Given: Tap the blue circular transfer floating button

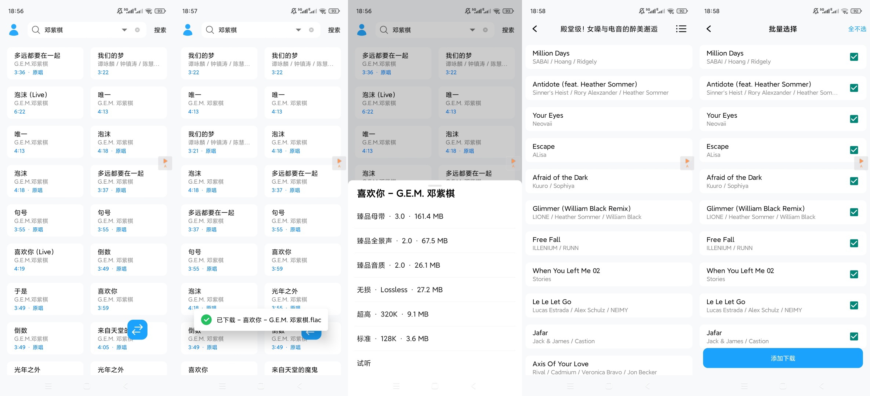Looking at the screenshot, I should [138, 330].
